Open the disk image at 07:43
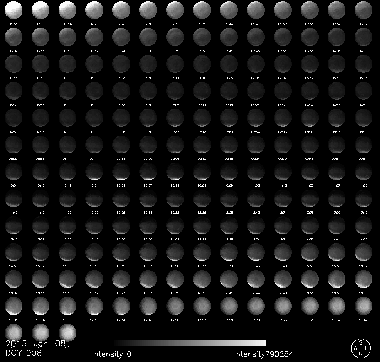The image size is (380, 362). 202,118
